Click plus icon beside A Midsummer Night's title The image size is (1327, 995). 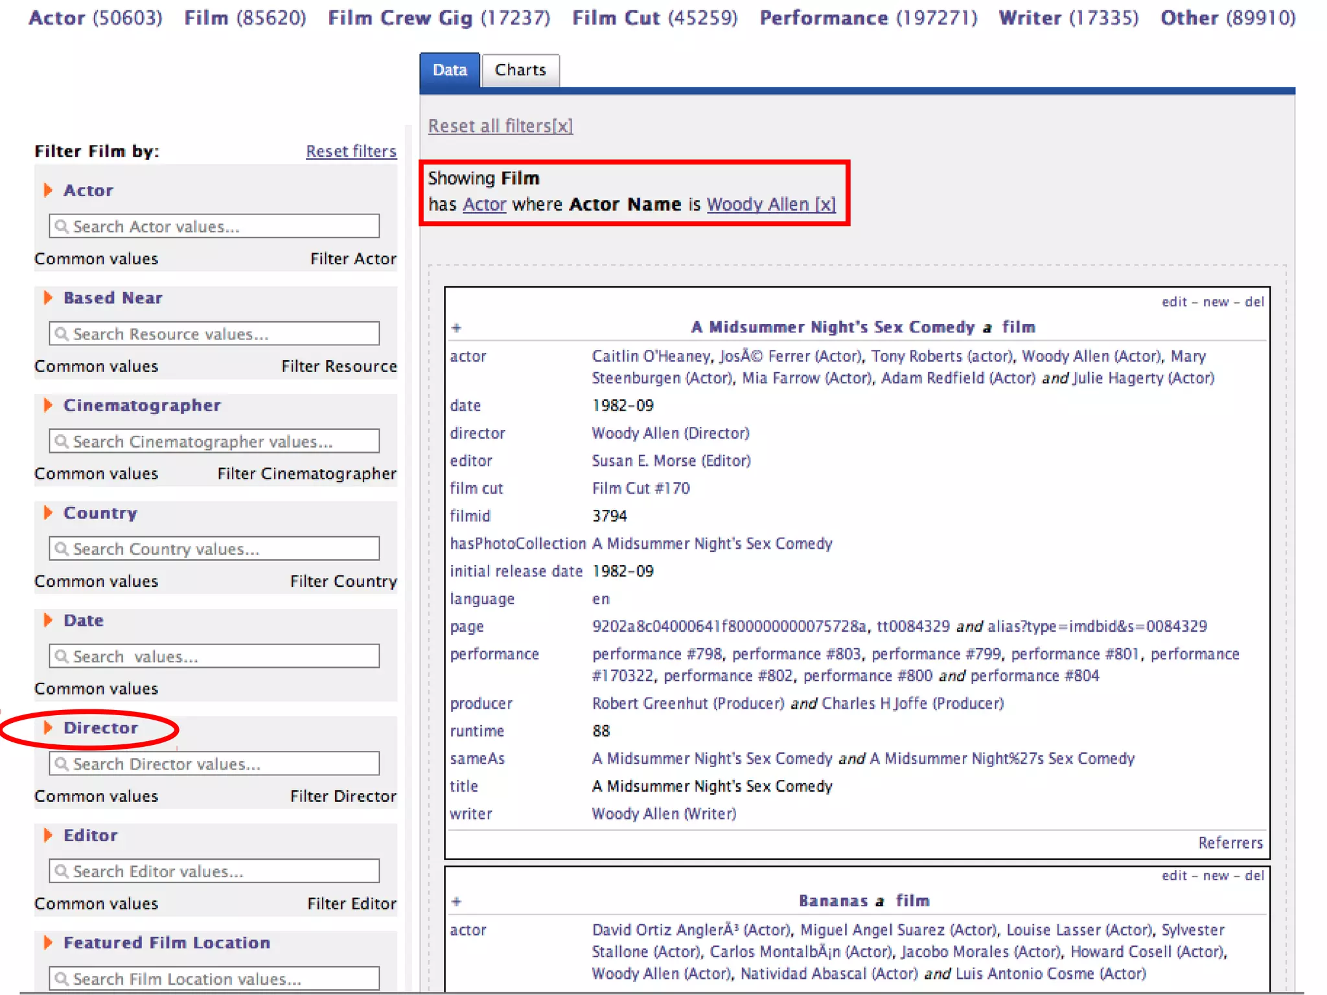pyautogui.click(x=456, y=328)
